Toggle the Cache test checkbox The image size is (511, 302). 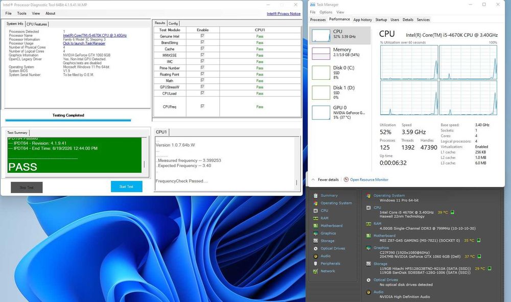click(x=202, y=49)
